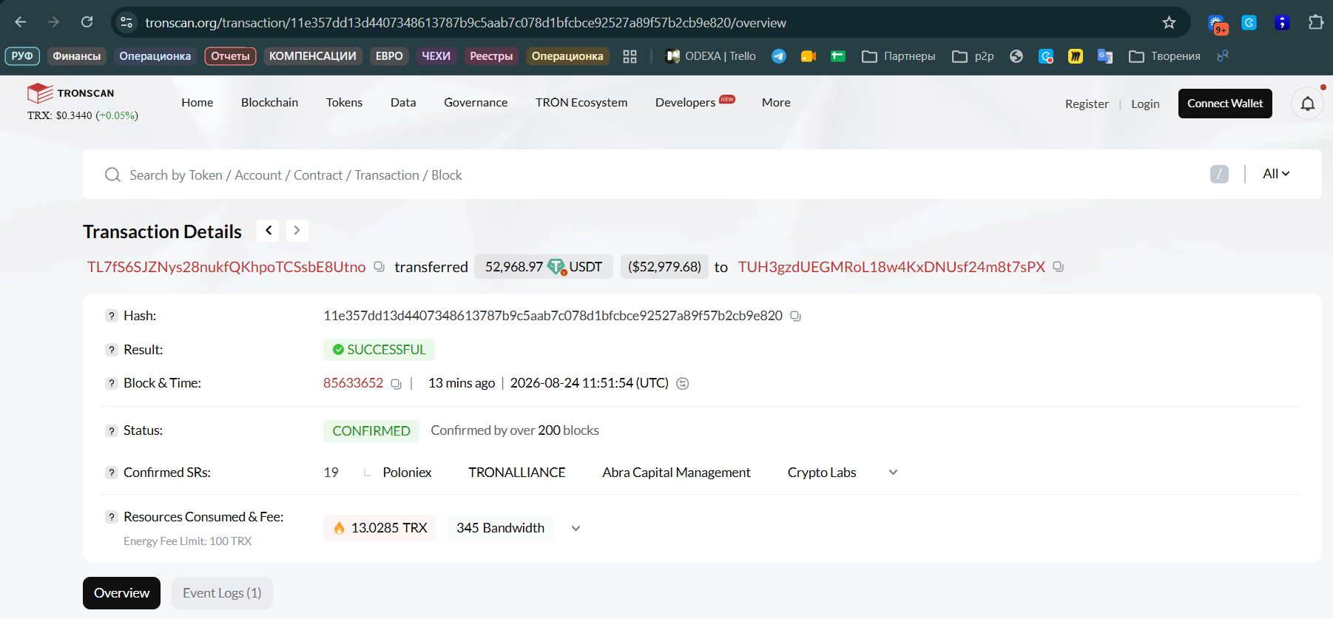
Task: Open the Blockchain menu
Action: click(x=269, y=103)
